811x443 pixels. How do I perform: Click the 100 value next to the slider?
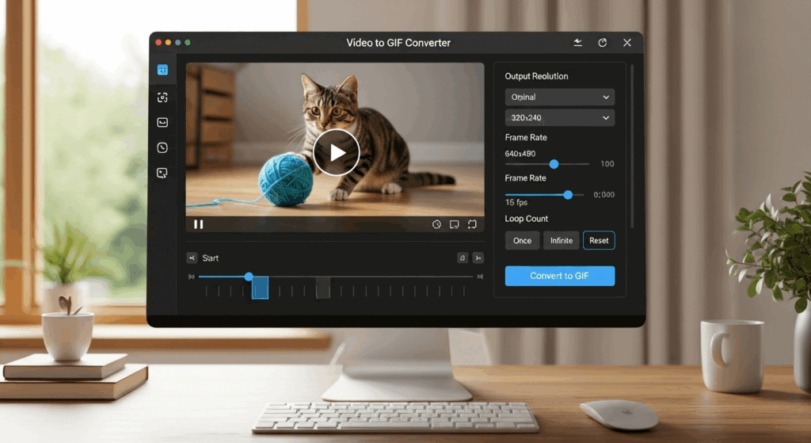tap(607, 163)
